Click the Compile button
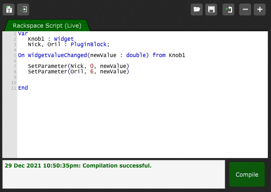This screenshot has width=271, height=192. point(247,174)
